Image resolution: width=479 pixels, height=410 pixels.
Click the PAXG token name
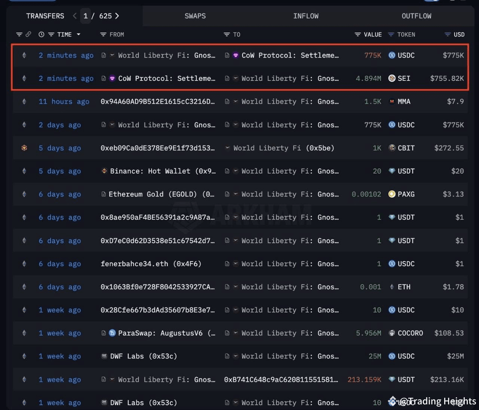(x=406, y=194)
